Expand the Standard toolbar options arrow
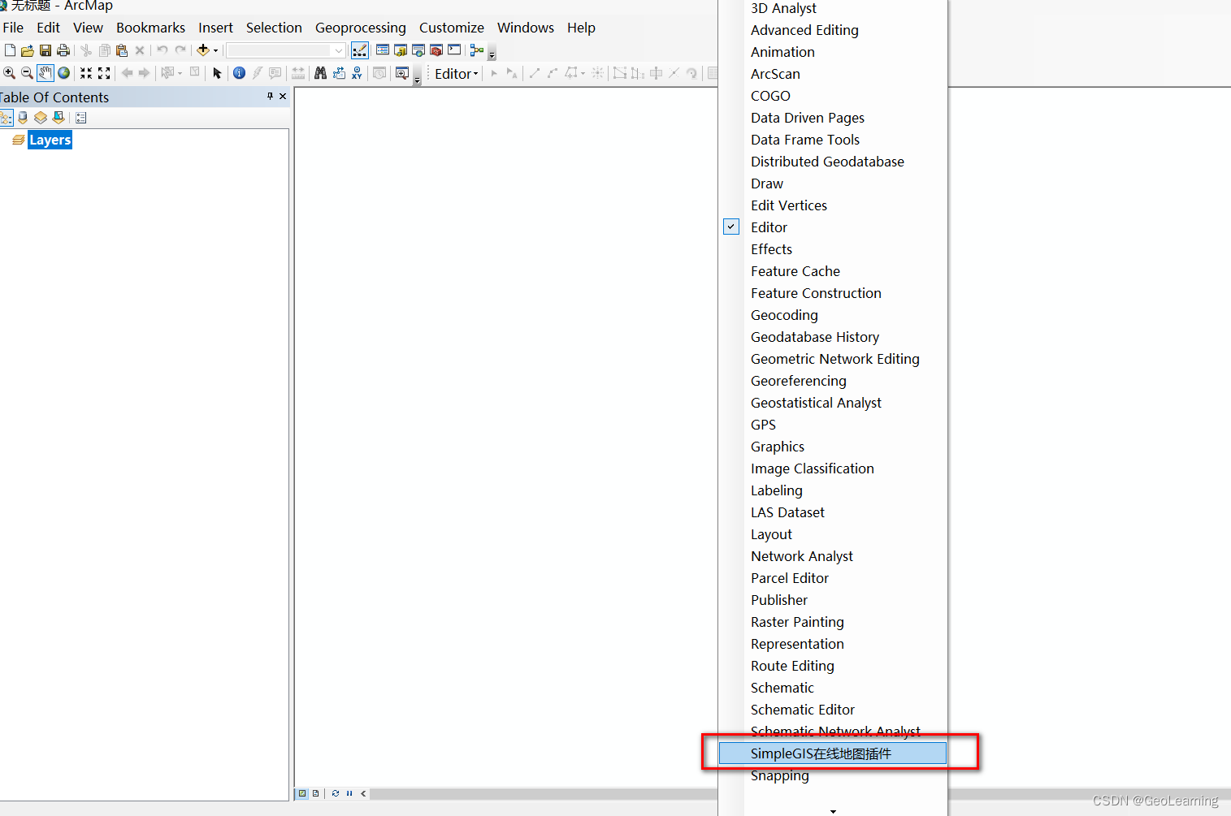The image size is (1231, 816). tap(492, 54)
